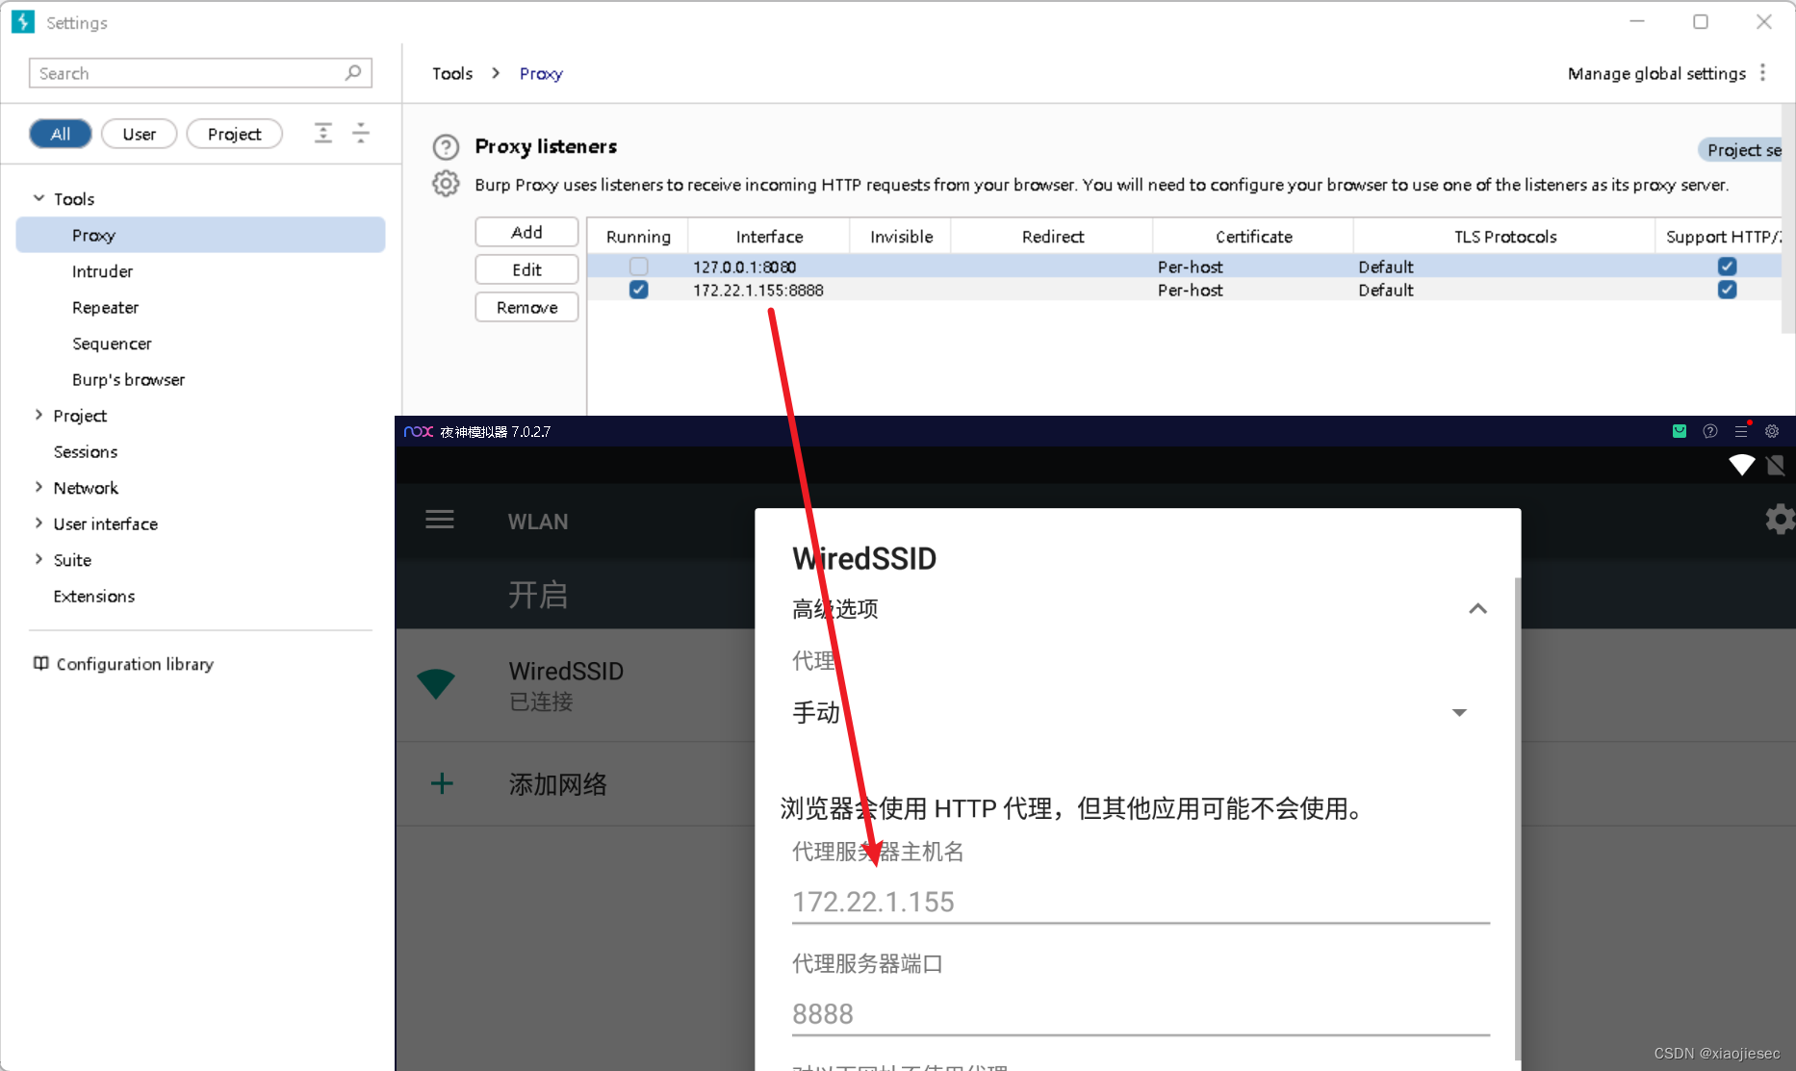
Task: Open the Configuration library
Action: [135, 664]
